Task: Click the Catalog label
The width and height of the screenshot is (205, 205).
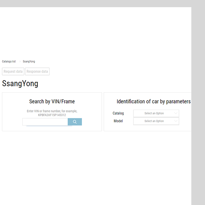Action: pos(118,113)
